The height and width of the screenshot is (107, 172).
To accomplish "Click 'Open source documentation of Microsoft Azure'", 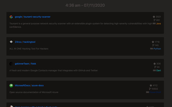I will [34, 92].
